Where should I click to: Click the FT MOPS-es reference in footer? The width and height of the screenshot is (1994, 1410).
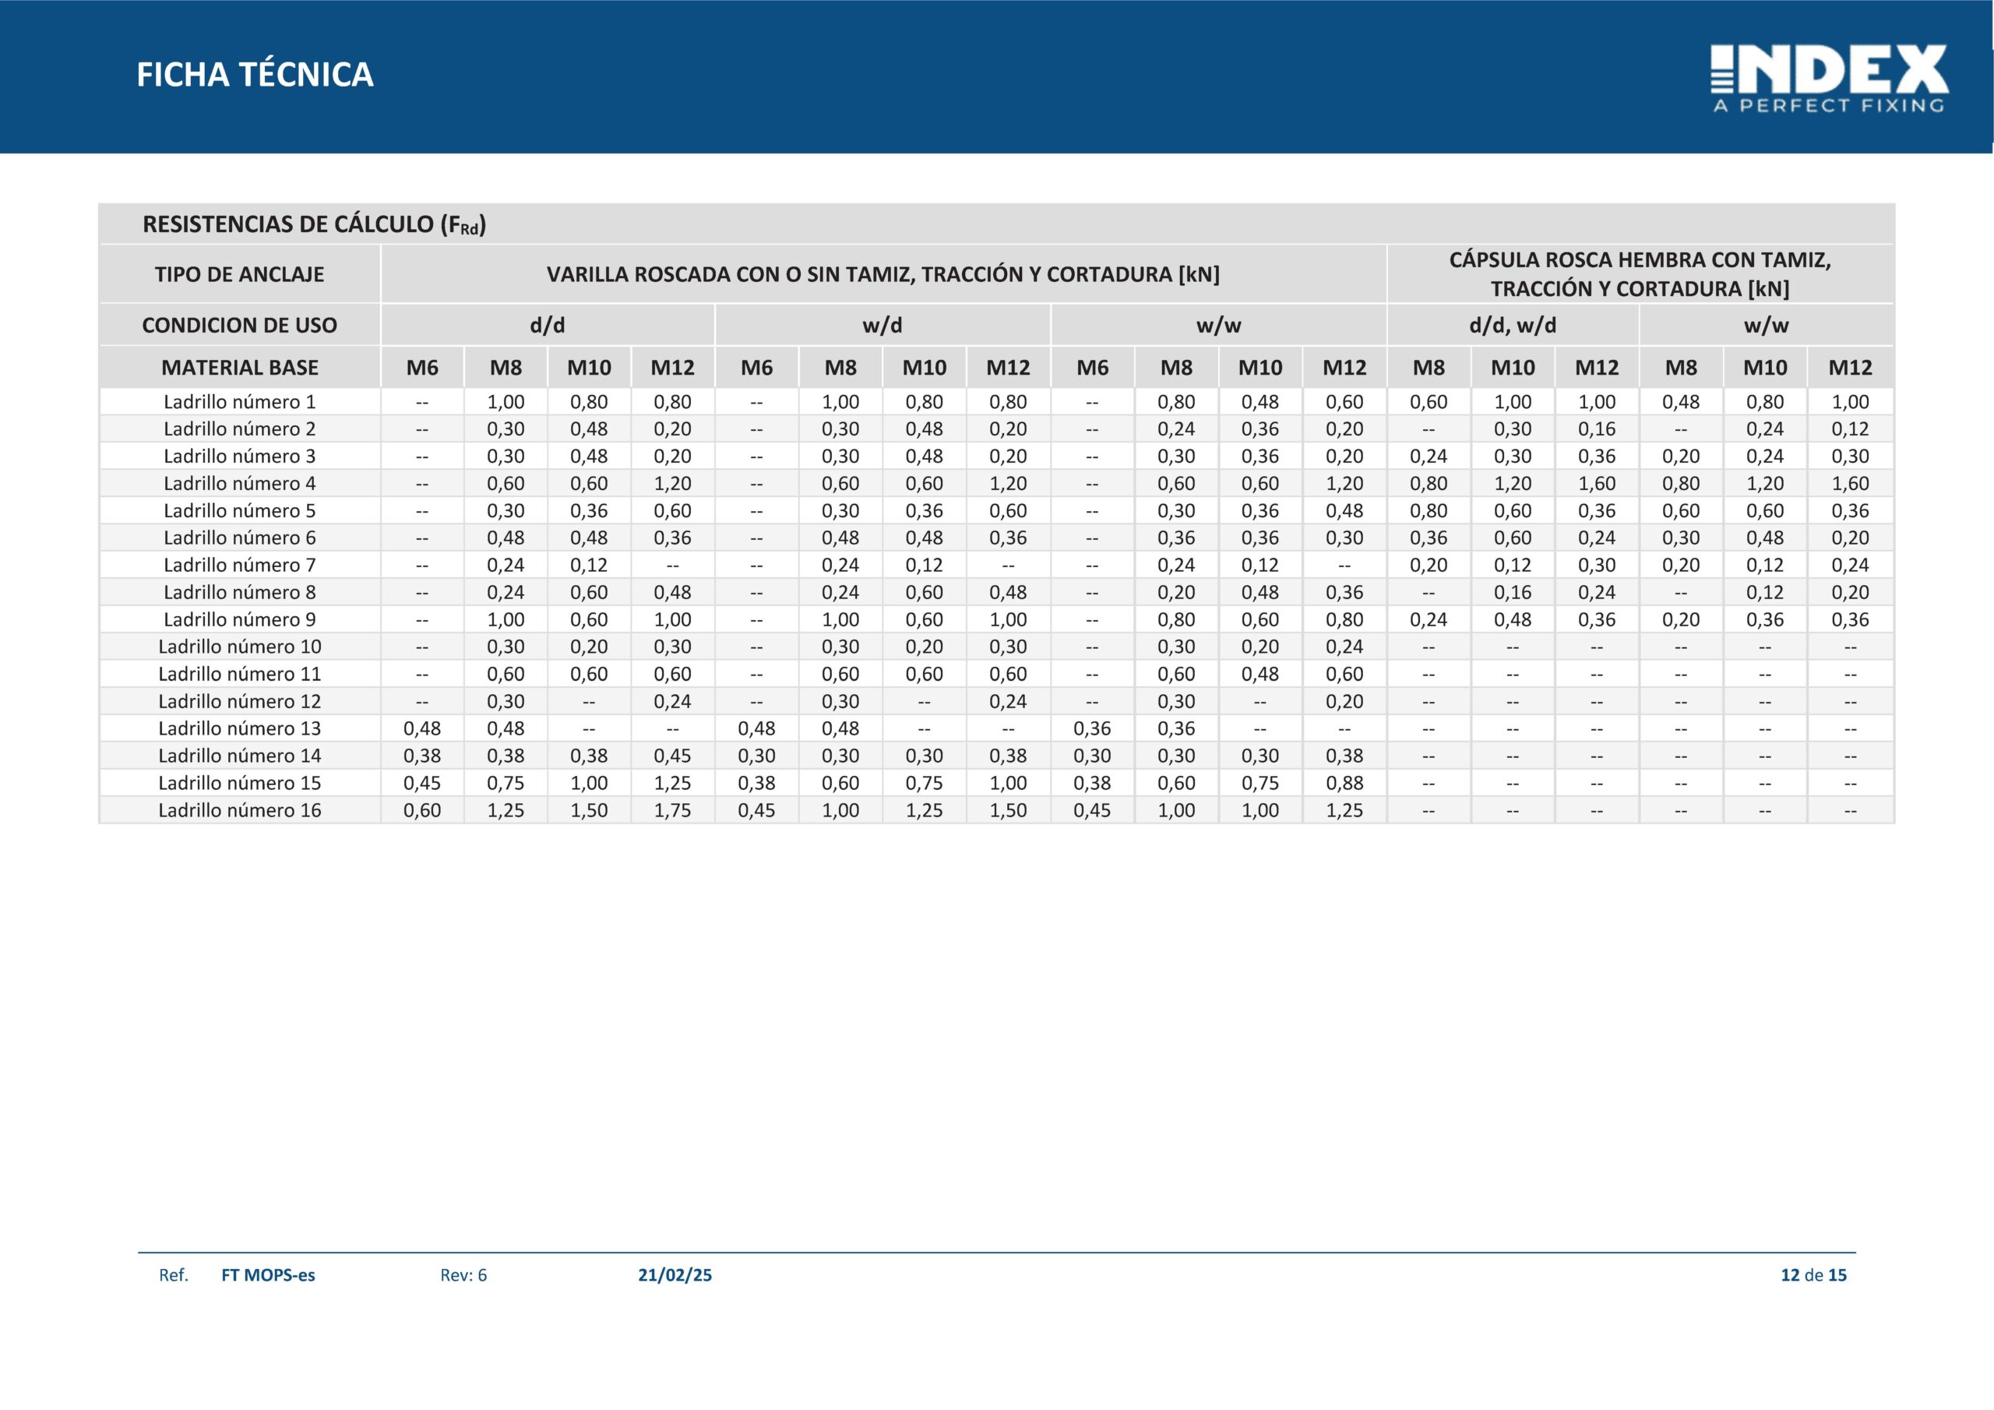click(269, 1275)
